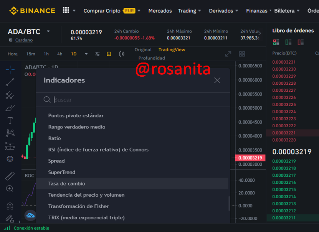Open the indicators icon in chart toolbar
The height and width of the screenshot is (232, 319).
(109, 54)
